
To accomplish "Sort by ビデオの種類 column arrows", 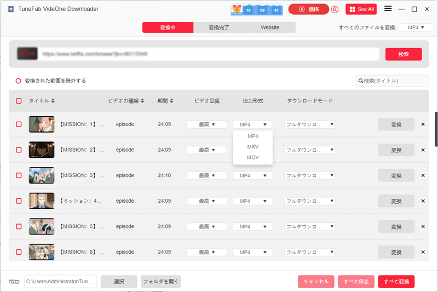I will pyautogui.click(x=142, y=101).
